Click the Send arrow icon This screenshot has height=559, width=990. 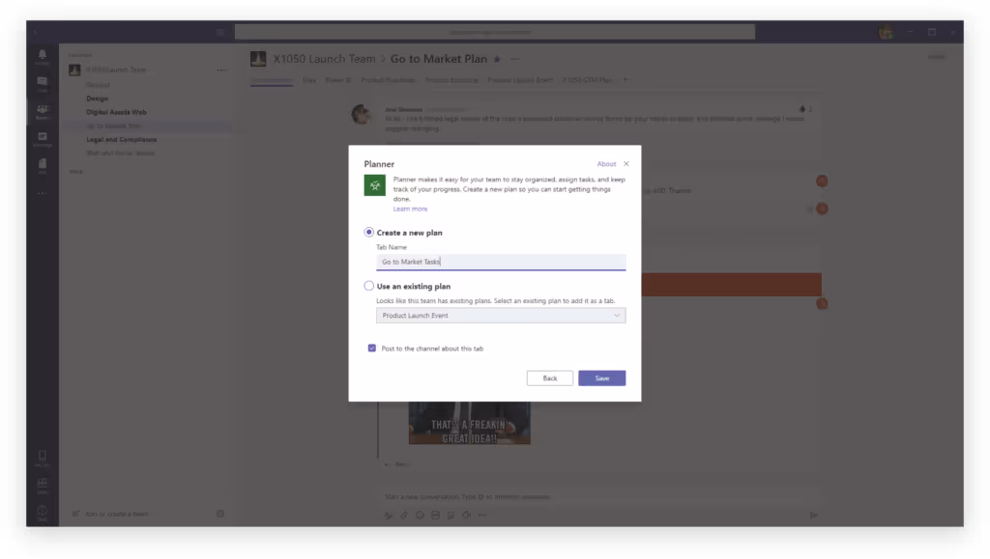point(813,516)
